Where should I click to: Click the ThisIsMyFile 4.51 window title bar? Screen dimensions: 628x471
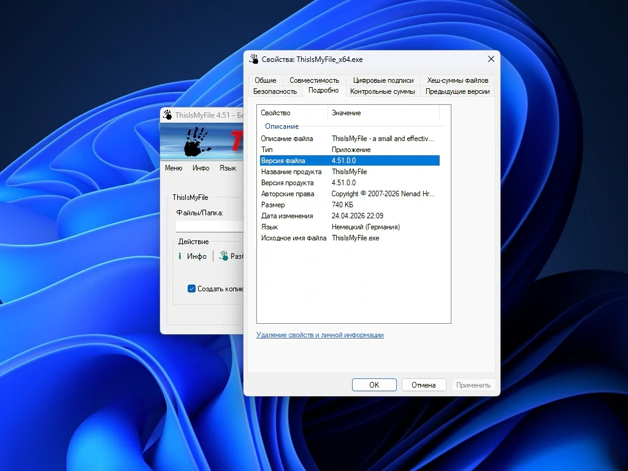click(202, 115)
